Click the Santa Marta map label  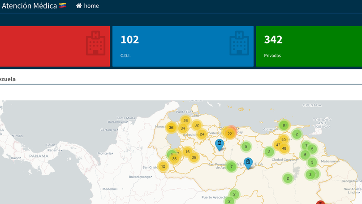(126, 118)
